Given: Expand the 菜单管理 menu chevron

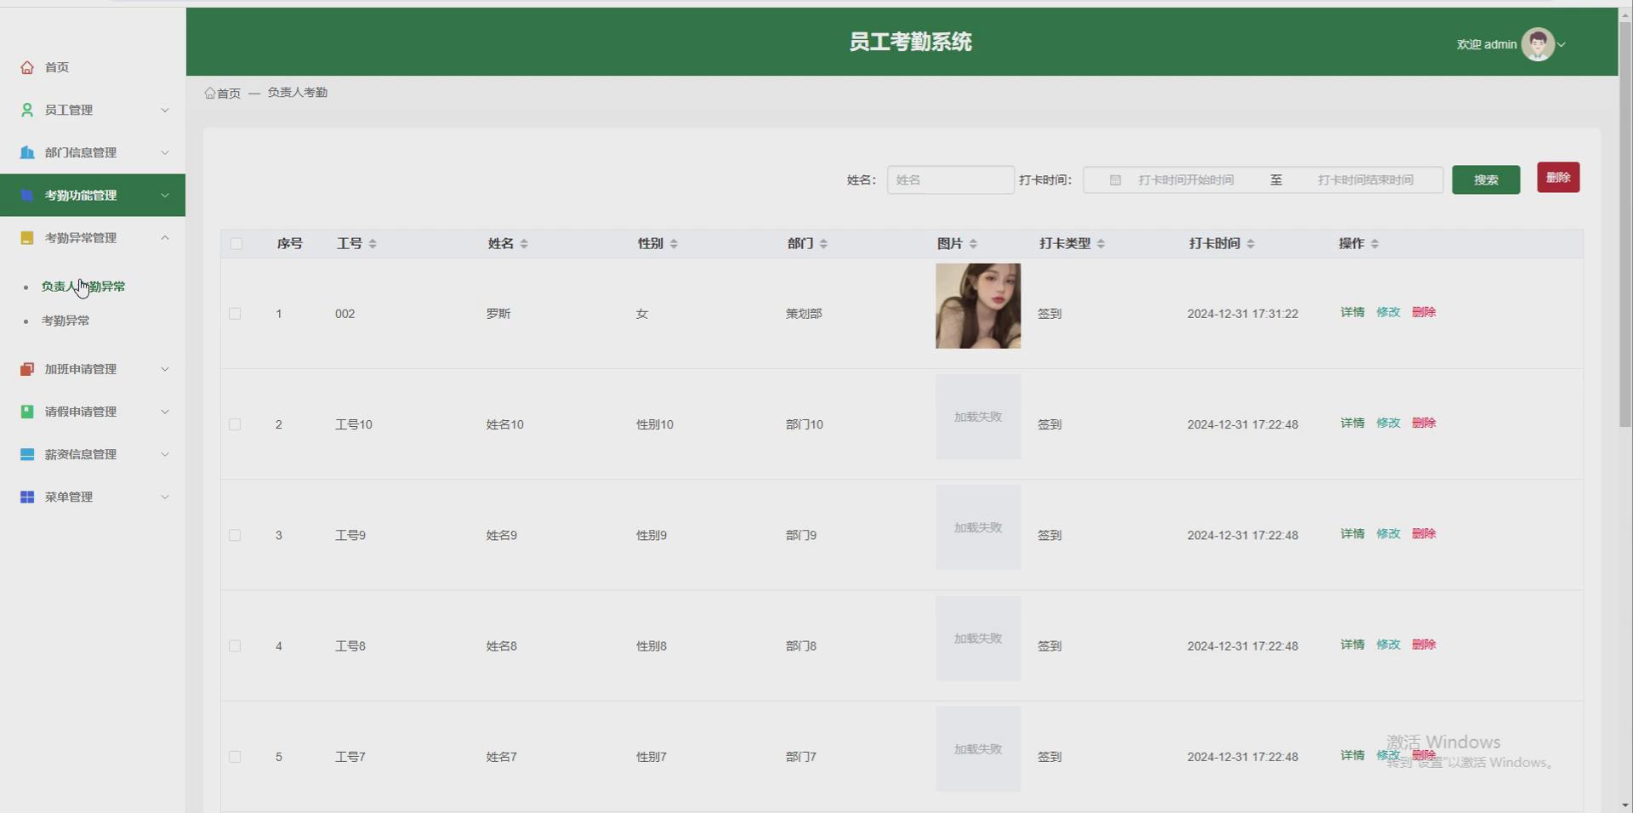Looking at the screenshot, I should point(165,497).
